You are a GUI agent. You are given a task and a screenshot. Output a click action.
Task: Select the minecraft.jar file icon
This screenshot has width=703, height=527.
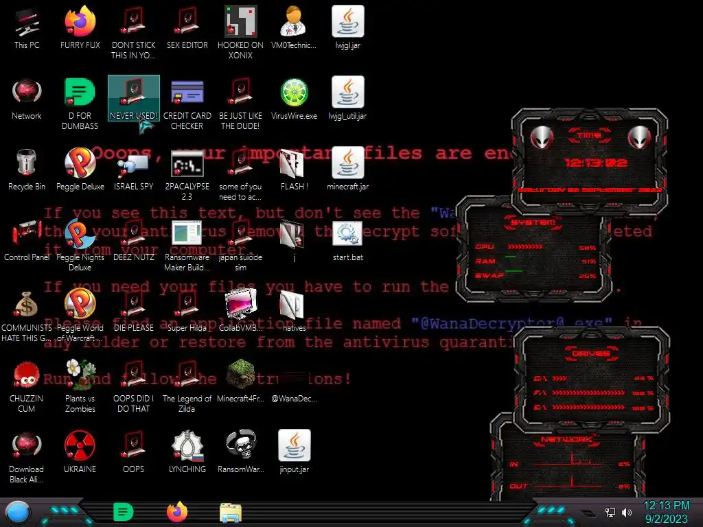[347, 169]
